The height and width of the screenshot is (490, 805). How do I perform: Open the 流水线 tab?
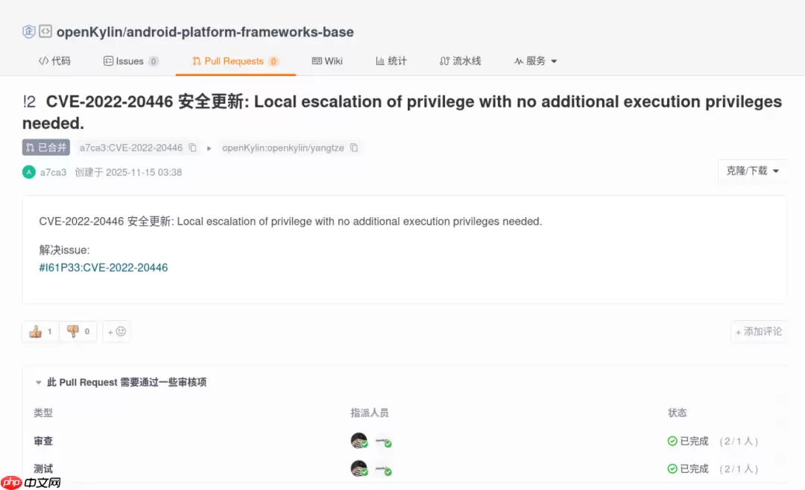(460, 61)
